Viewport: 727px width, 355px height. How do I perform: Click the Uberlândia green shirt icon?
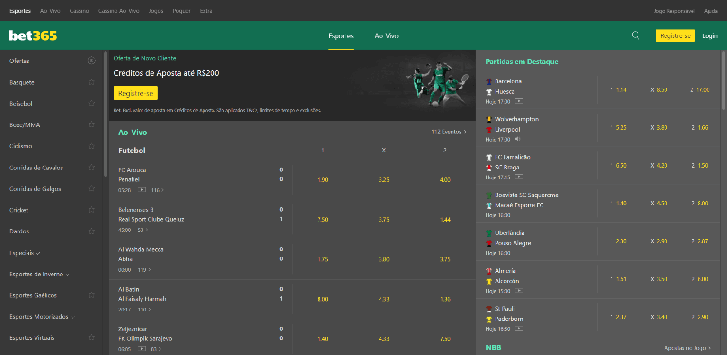[x=489, y=233]
